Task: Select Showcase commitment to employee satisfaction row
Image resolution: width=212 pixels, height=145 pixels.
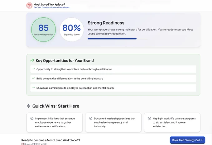Action: (x=113, y=88)
